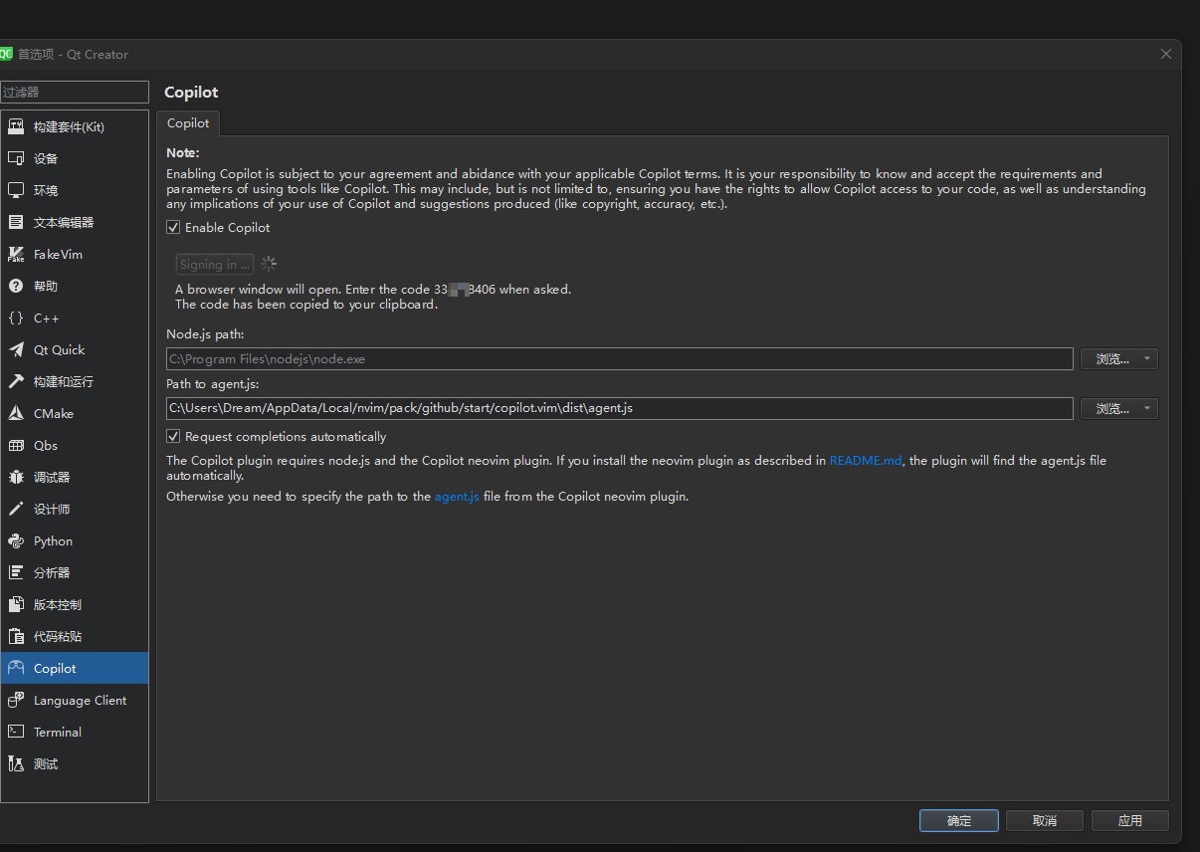
Task: Click the 应用 (Apply) button
Action: click(x=1130, y=821)
